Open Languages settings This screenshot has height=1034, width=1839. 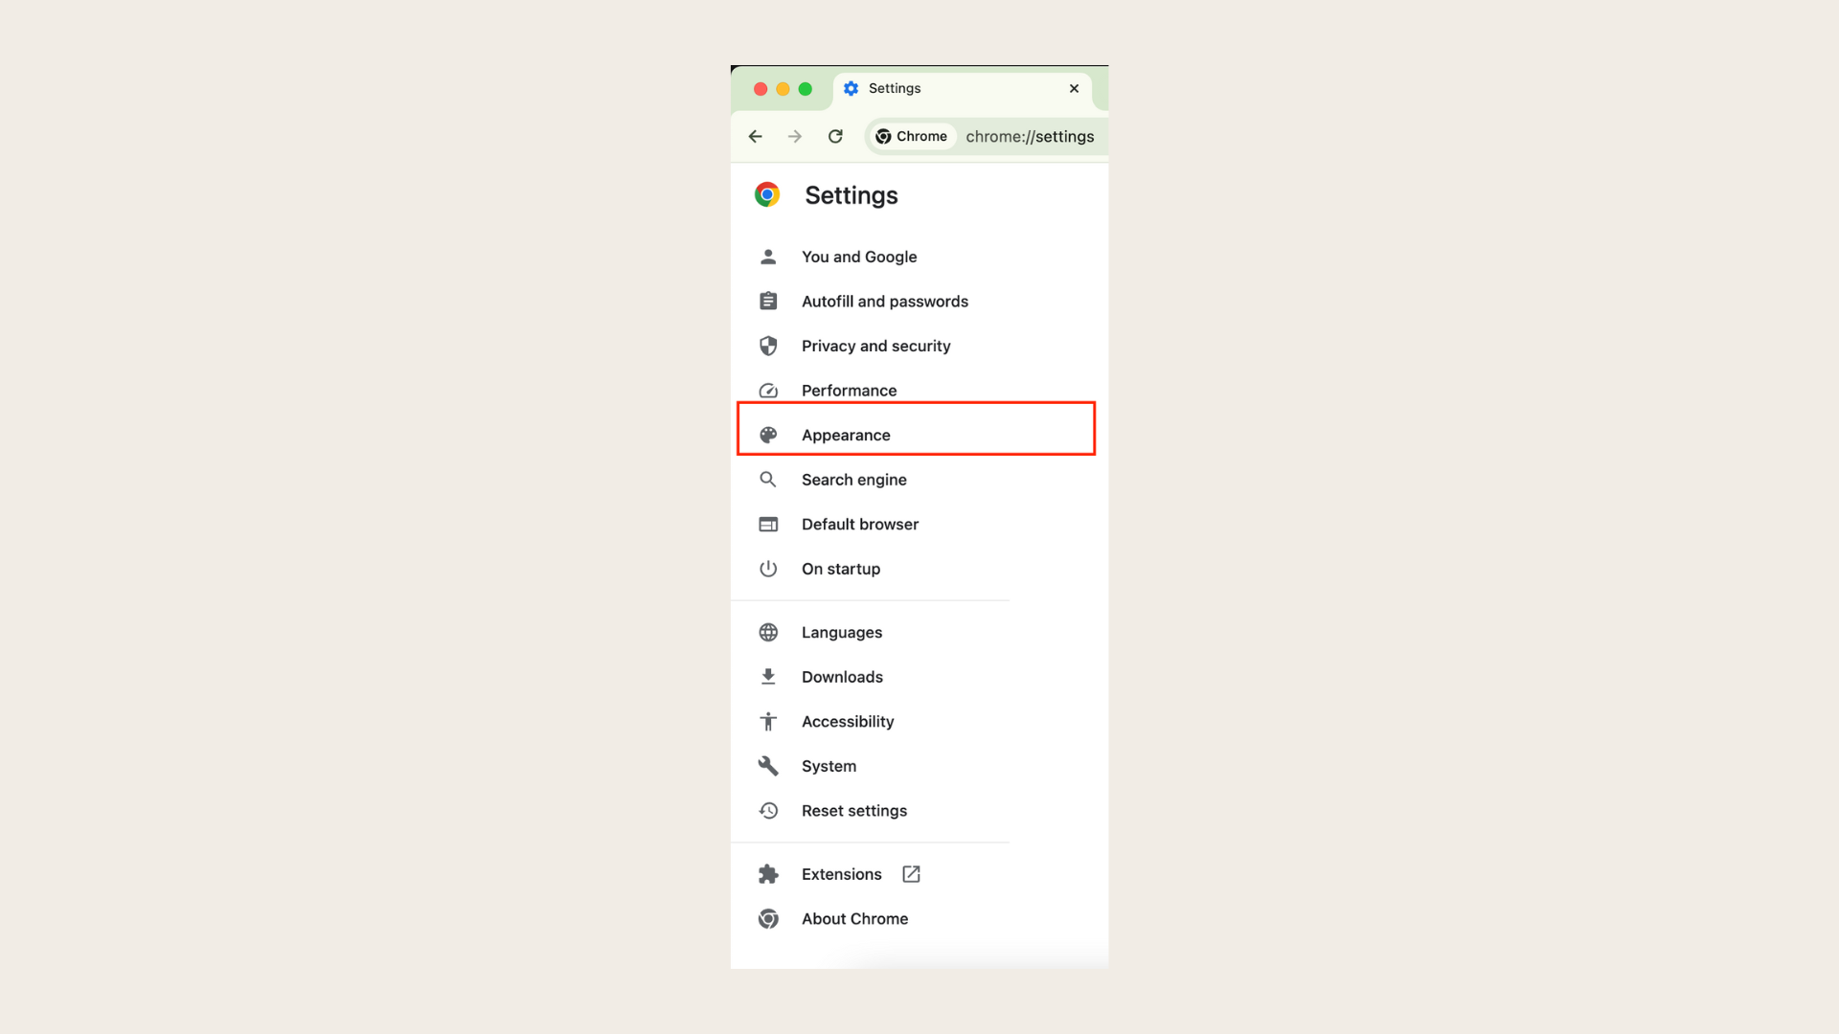(841, 631)
